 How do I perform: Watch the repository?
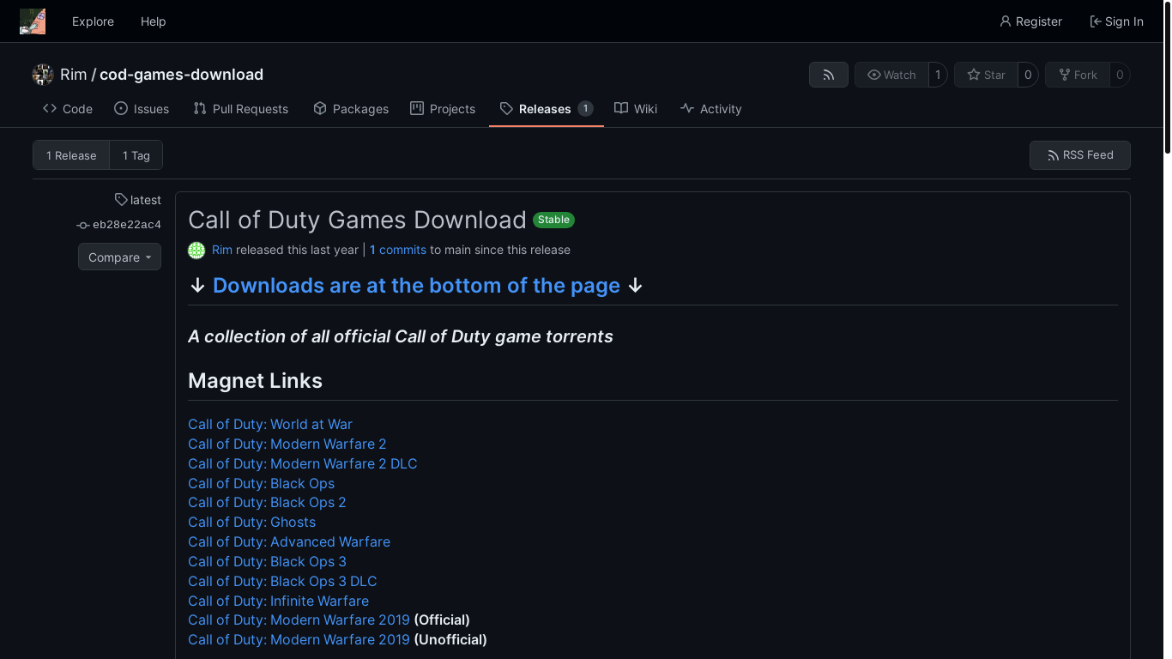click(891, 75)
